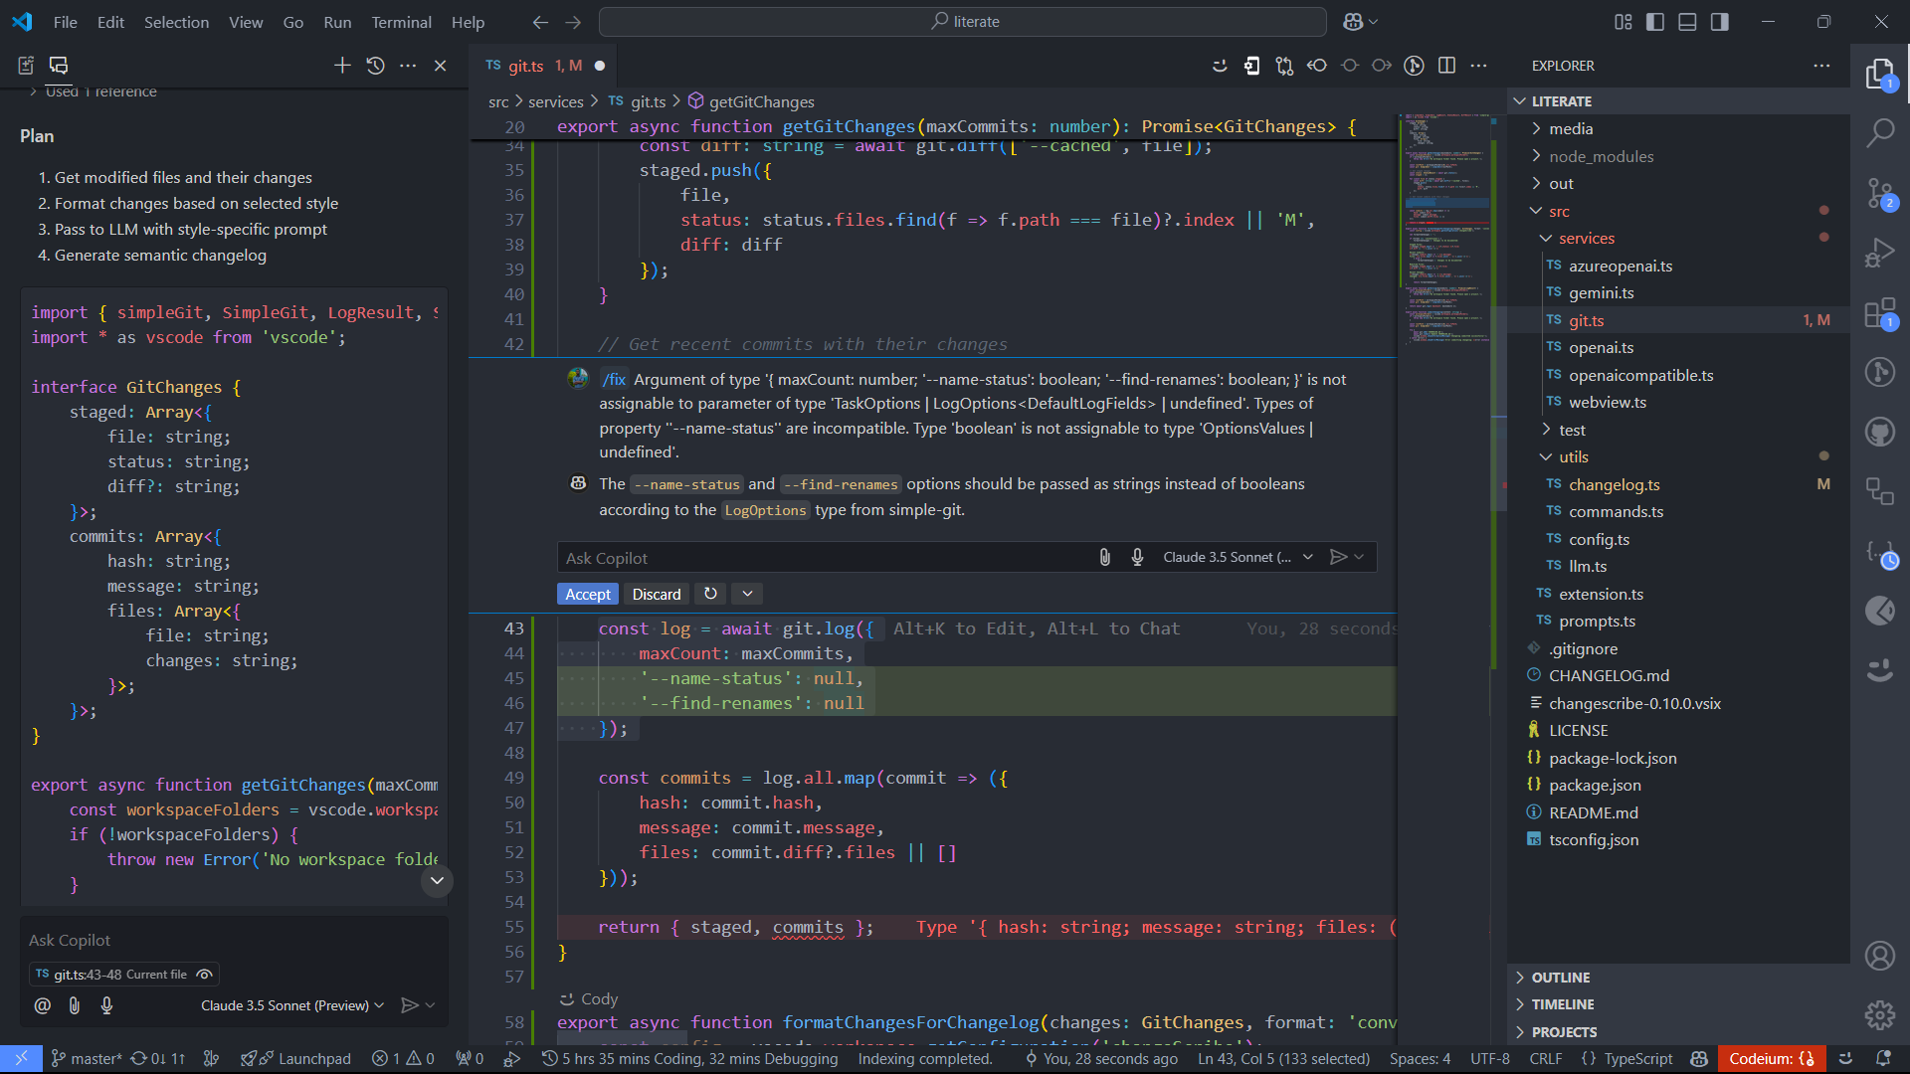1910x1074 pixels.
Task: Discard the Copilot suggestion
Action: [656, 595]
